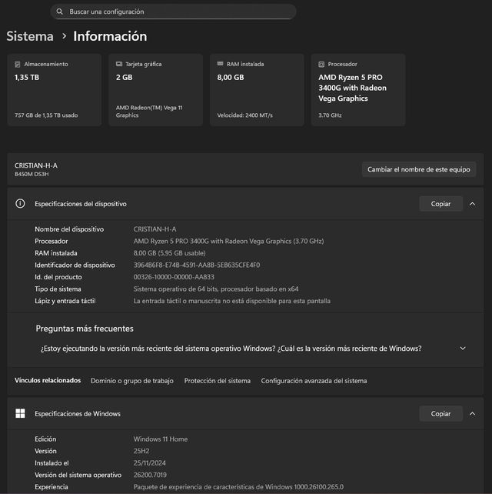
Task: Click the 3.70 GHz text in the Procesador card
Action: pyautogui.click(x=330, y=115)
